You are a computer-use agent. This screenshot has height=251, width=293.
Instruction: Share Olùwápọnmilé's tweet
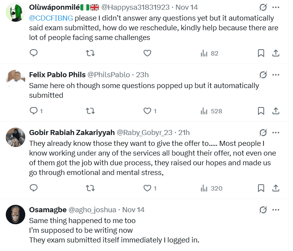coord(276,53)
